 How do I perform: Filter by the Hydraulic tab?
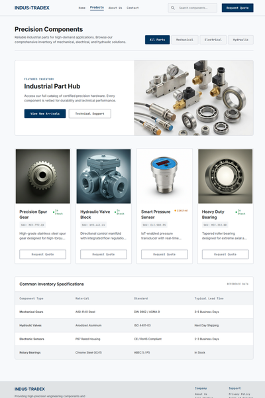pos(240,40)
